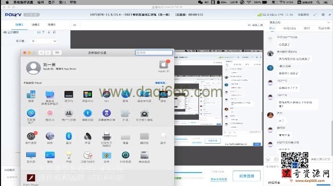Go back in System Preferences
333x186 pixels.
(42, 52)
